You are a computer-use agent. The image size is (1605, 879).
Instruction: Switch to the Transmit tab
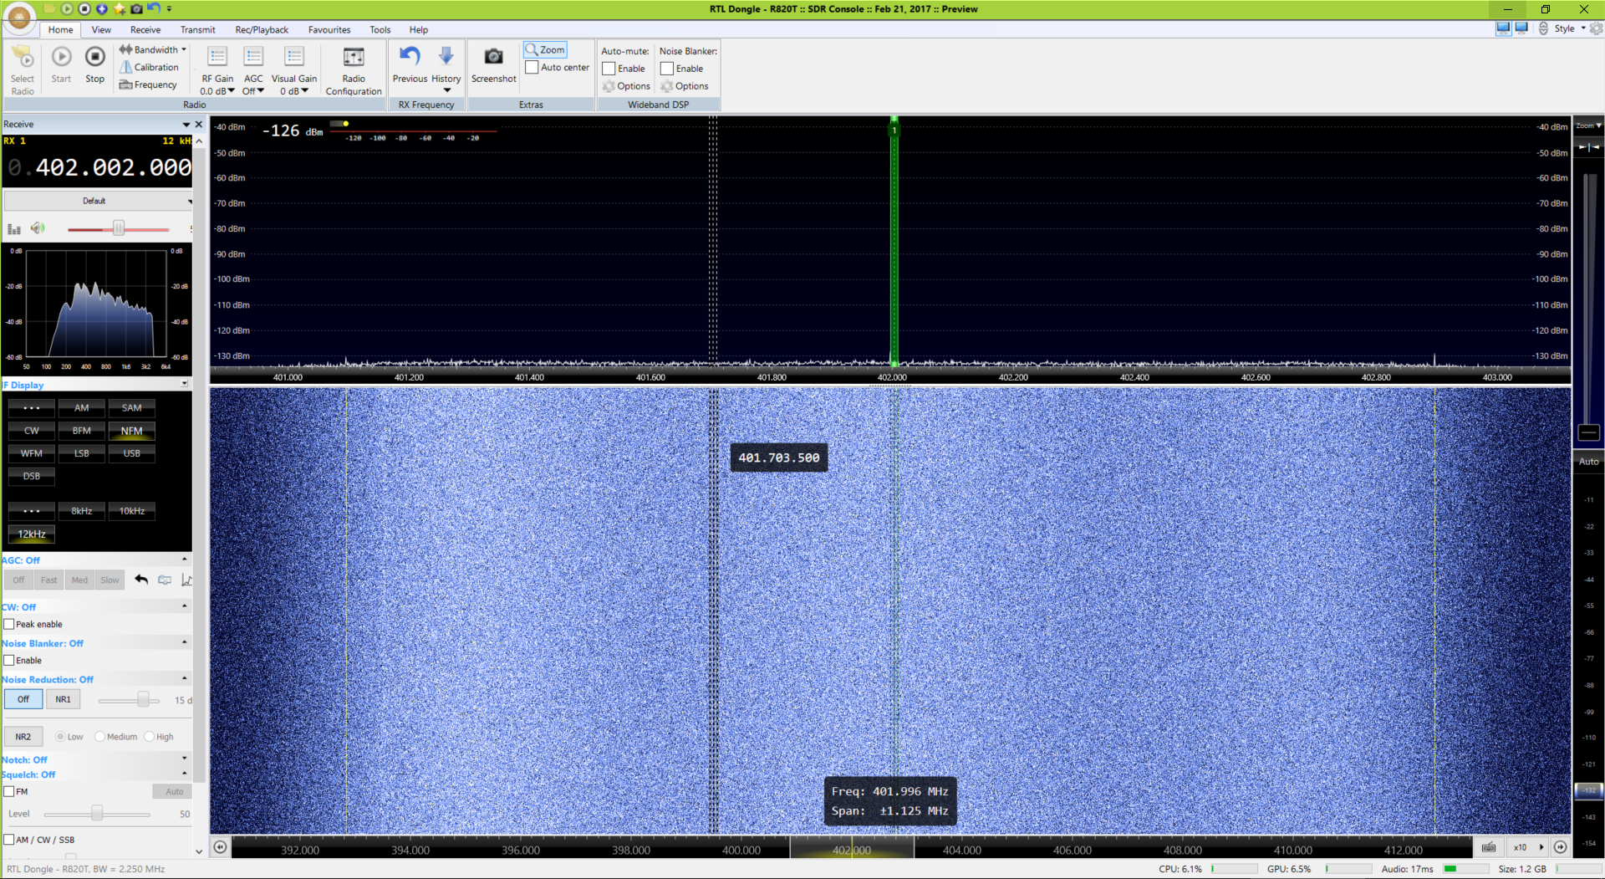(x=198, y=29)
